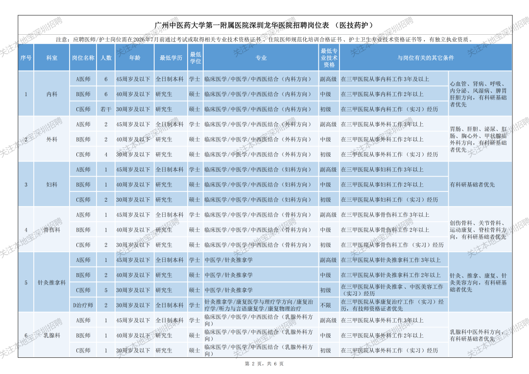529x374 pixels.
Task: Select the '序号' column header
Action: [x=25, y=58]
